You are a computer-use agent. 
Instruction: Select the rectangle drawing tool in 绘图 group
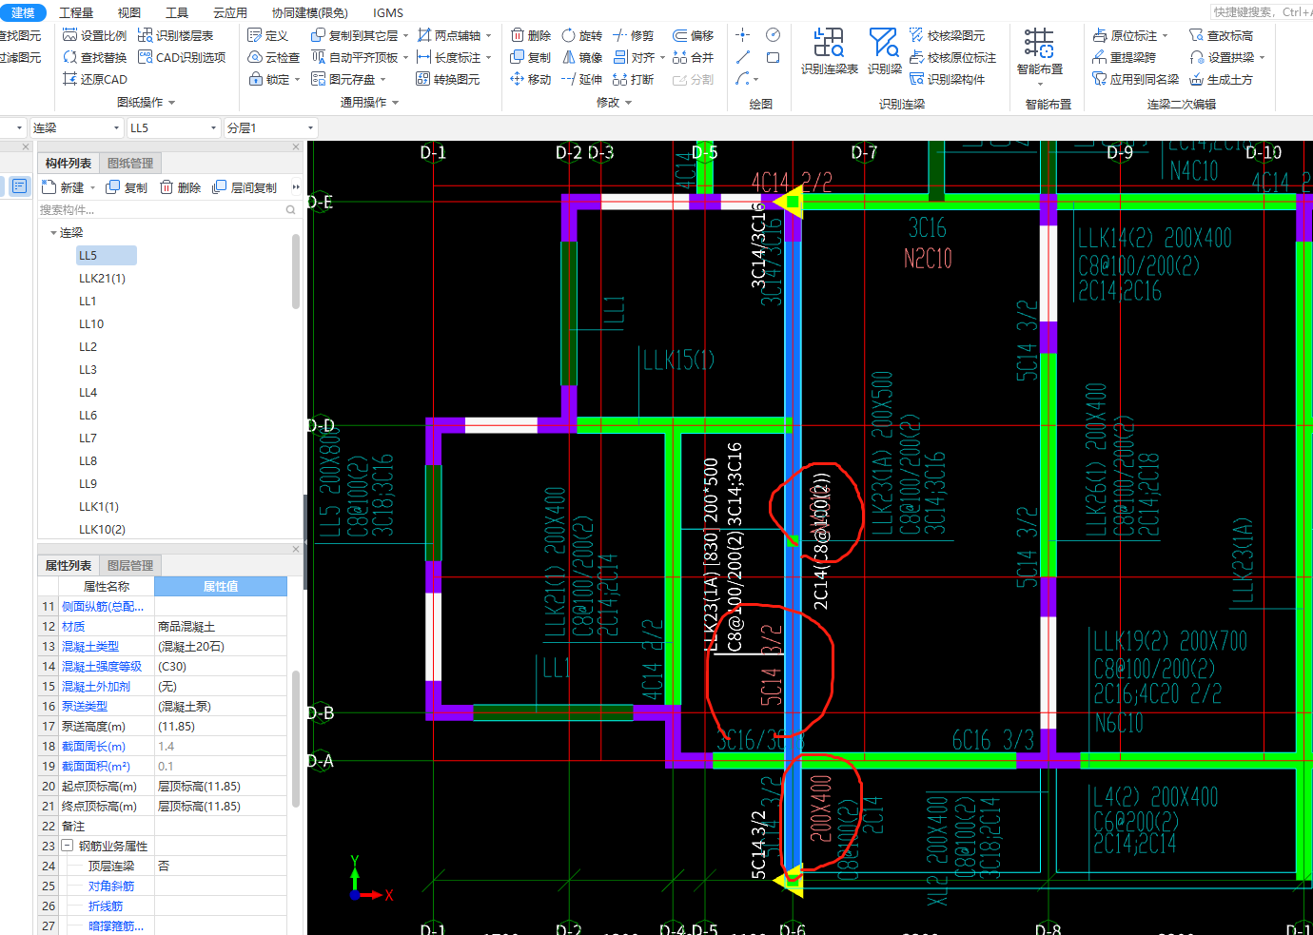tap(773, 57)
